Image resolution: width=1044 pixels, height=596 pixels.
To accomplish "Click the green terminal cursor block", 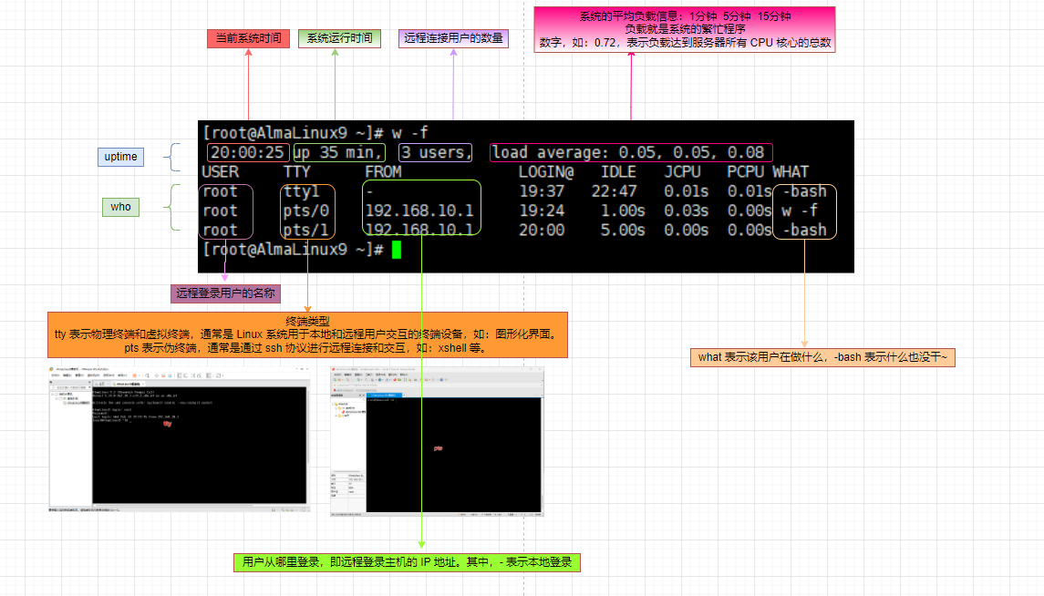I will 396,250.
